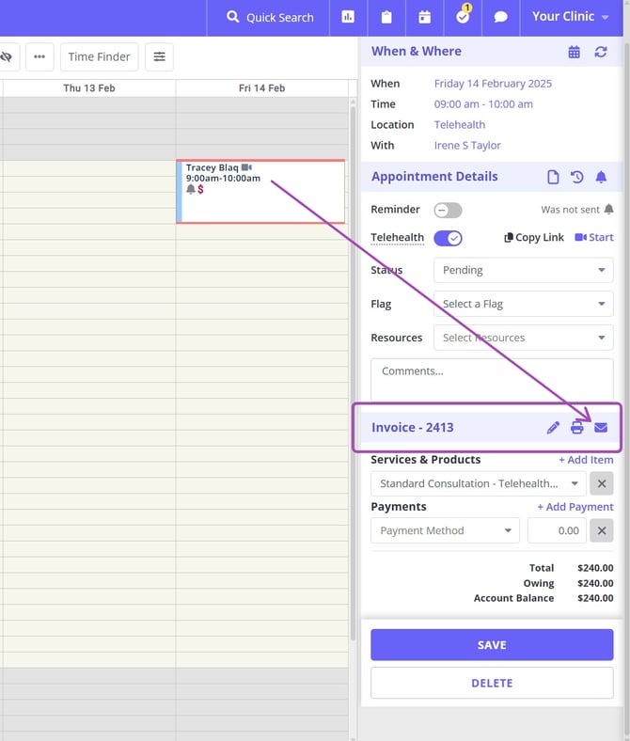This screenshot has height=741, width=630.
Task: Click the edit invoice pencil icon
Action: (553, 428)
